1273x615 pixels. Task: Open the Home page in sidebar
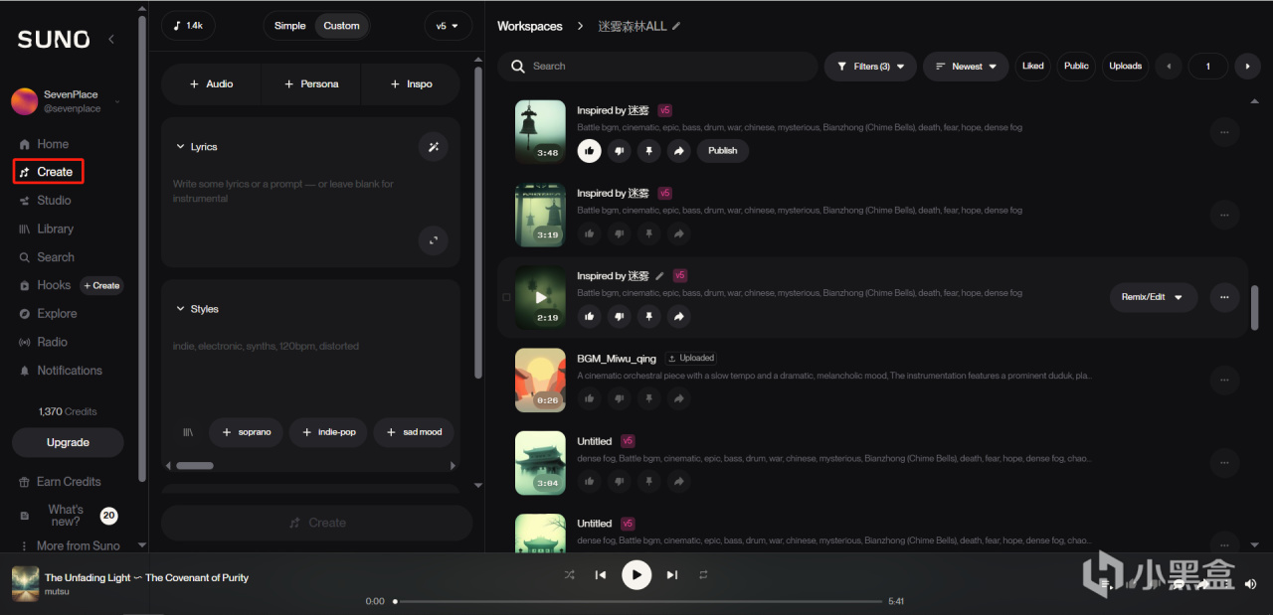pyautogui.click(x=44, y=144)
